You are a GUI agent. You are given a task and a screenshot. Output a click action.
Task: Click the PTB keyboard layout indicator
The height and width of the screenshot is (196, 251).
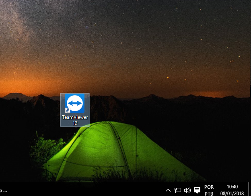click(209, 193)
